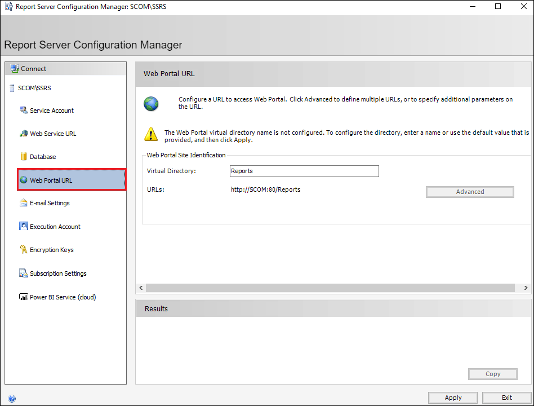The width and height of the screenshot is (534, 406).
Task: Click the Execution Account icon
Action: click(x=24, y=226)
